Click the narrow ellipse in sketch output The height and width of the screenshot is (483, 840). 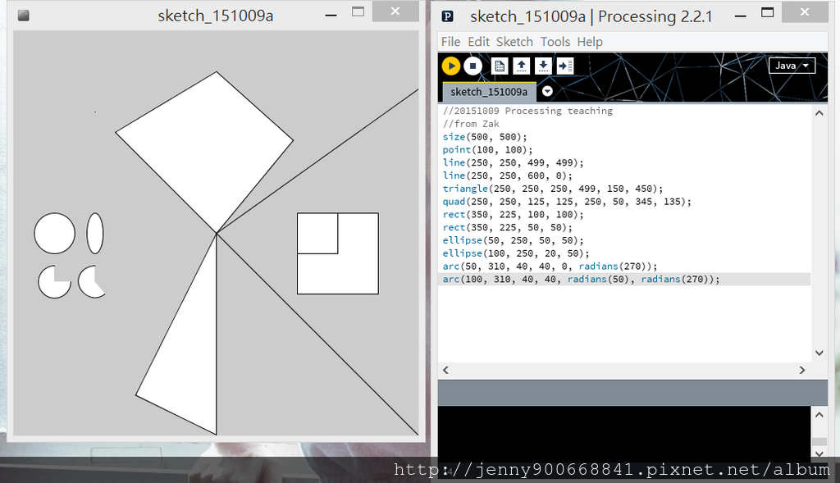95,234
